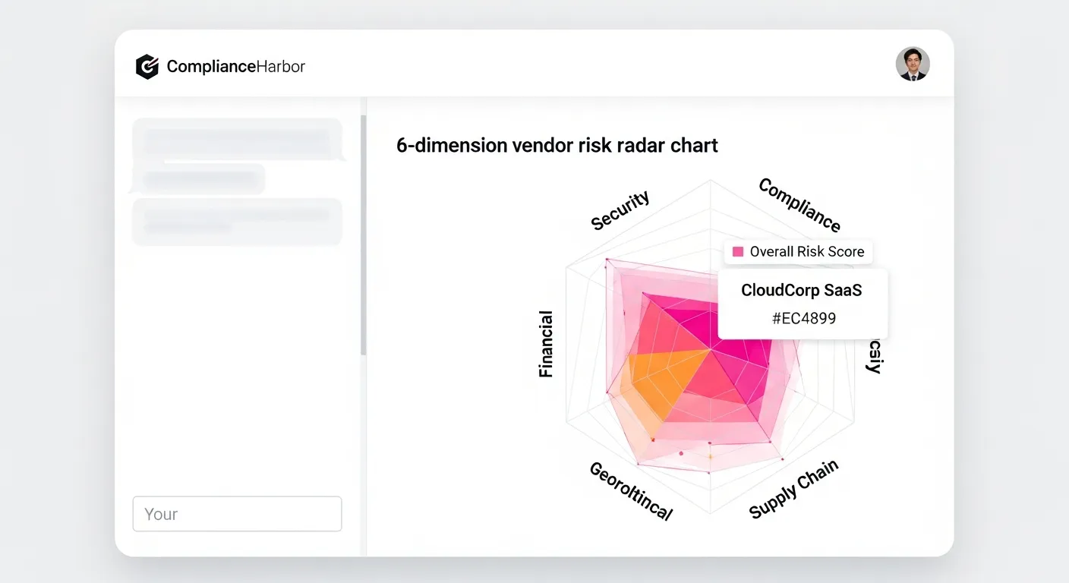Image resolution: width=1069 pixels, height=583 pixels.
Task: Select the 6-dimension vendor risk radar chart title
Action: click(557, 145)
